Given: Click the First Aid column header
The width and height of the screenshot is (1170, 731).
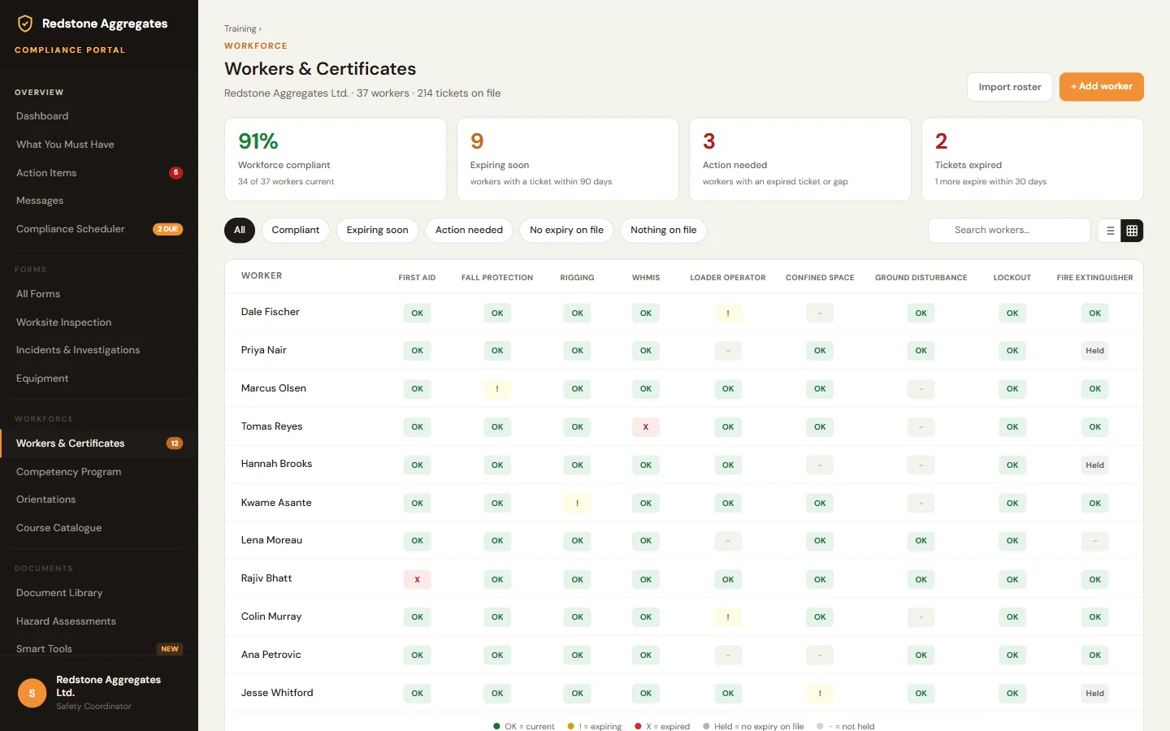Looking at the screenshot, I should 417,278.
